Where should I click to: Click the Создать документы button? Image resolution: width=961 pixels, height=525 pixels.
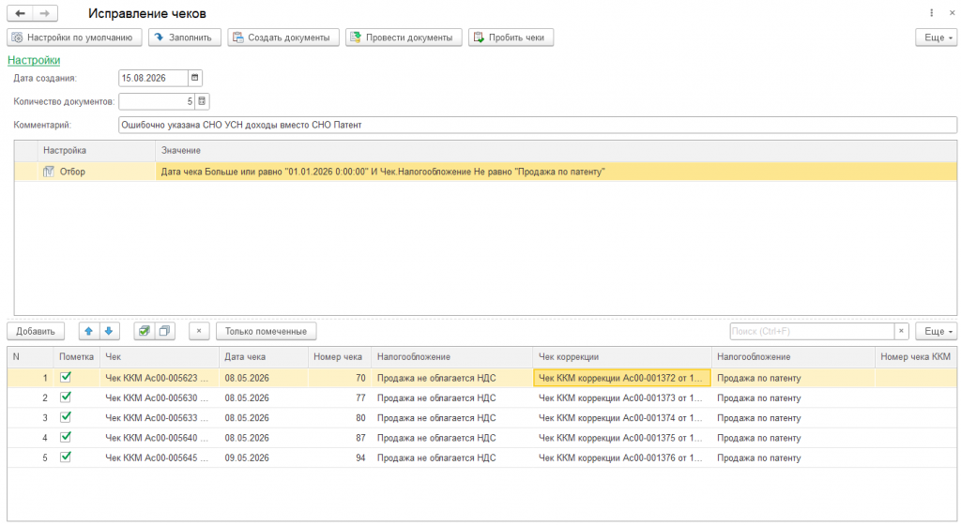[283, 37]
